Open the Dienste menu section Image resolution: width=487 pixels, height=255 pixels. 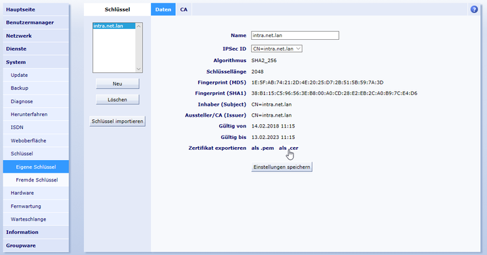tap(36, 49)
